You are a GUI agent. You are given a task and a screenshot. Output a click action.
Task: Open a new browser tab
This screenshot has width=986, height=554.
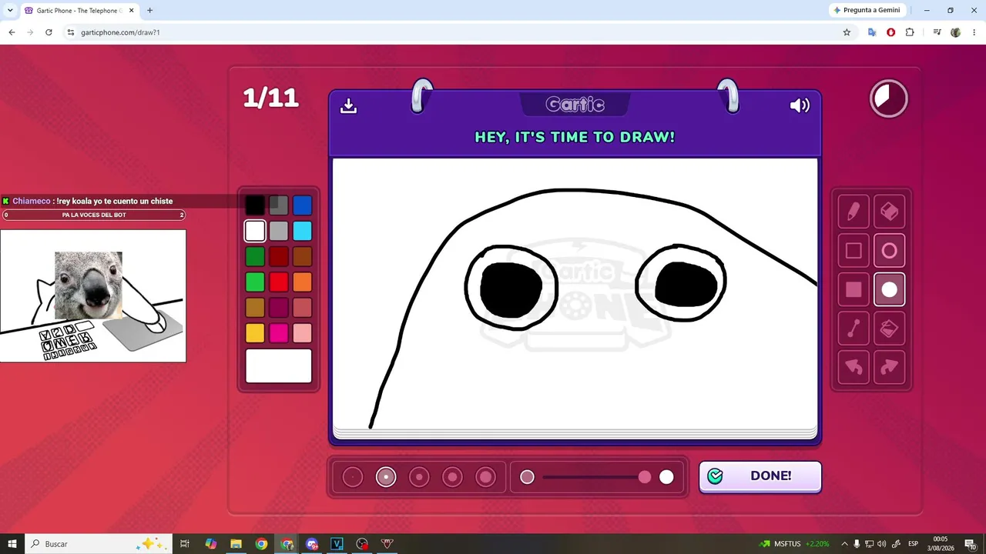click(x=149, y=11)
